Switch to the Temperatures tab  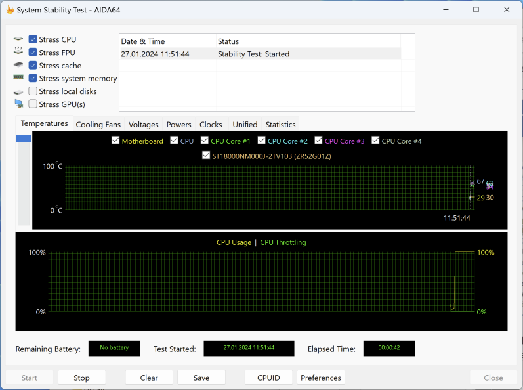45,124
